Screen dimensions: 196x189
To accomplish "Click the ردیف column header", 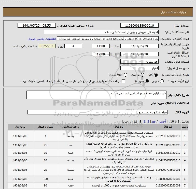I will 185,127.
